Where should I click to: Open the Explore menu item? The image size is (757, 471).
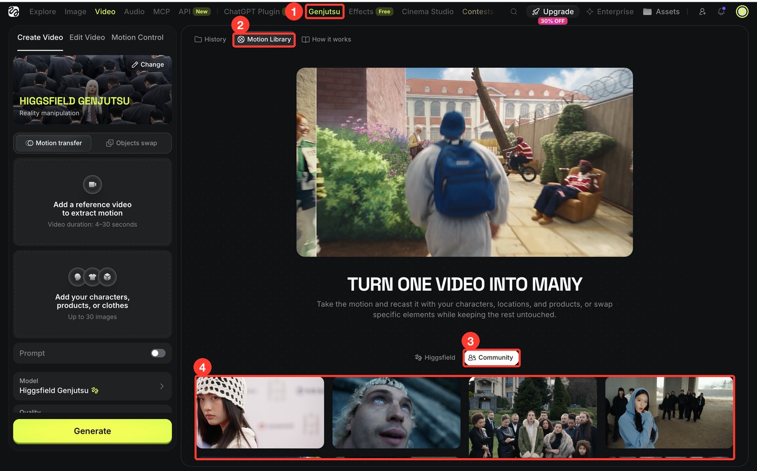[43, 11]
